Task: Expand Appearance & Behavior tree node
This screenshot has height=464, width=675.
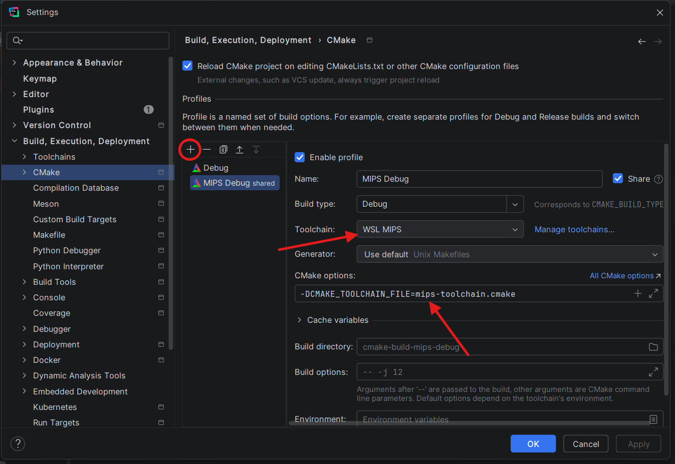Action: click(14, 63)
